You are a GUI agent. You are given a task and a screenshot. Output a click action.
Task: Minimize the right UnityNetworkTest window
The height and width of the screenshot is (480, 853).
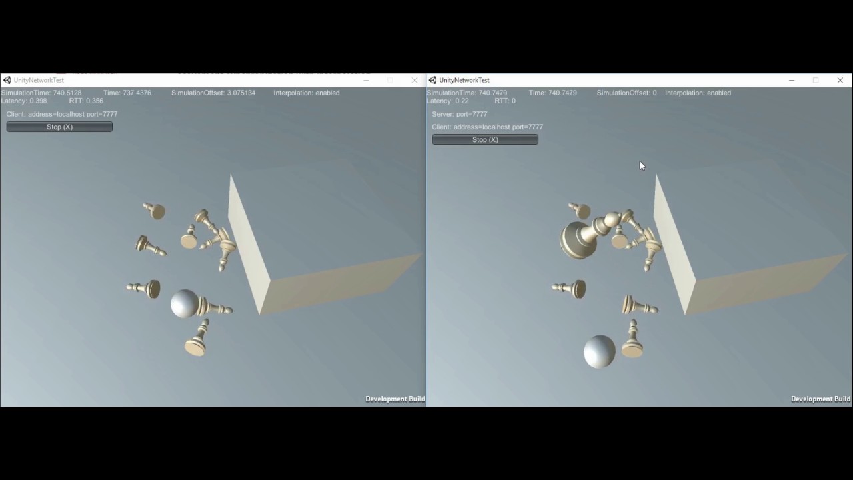pos(792,80)
